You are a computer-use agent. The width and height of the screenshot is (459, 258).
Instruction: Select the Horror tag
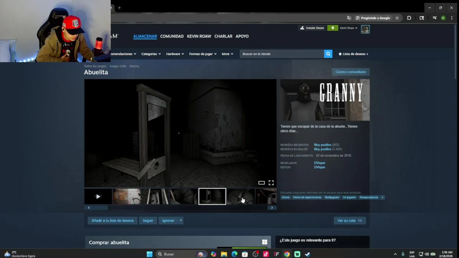[286, 197]
